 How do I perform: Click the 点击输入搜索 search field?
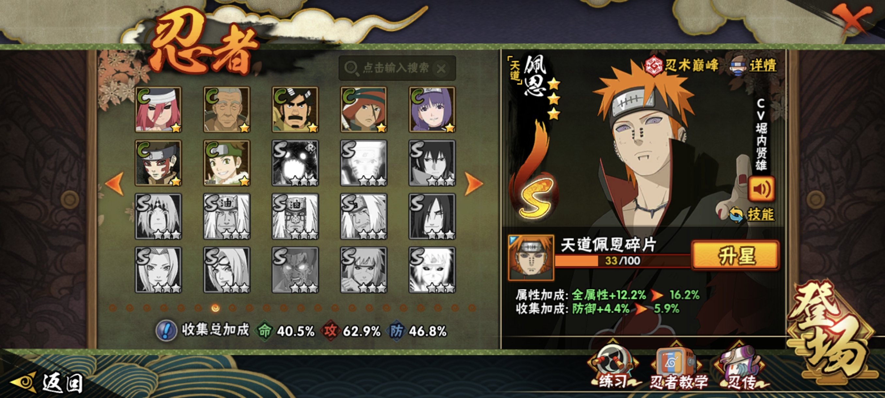397,68
